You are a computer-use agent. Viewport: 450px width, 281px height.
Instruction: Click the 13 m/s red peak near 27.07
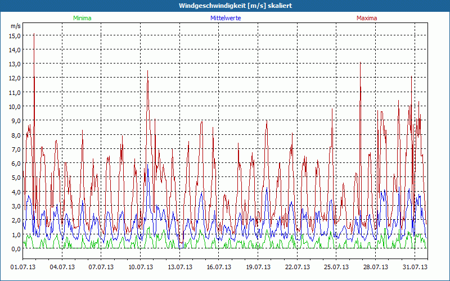click(361, 62)
